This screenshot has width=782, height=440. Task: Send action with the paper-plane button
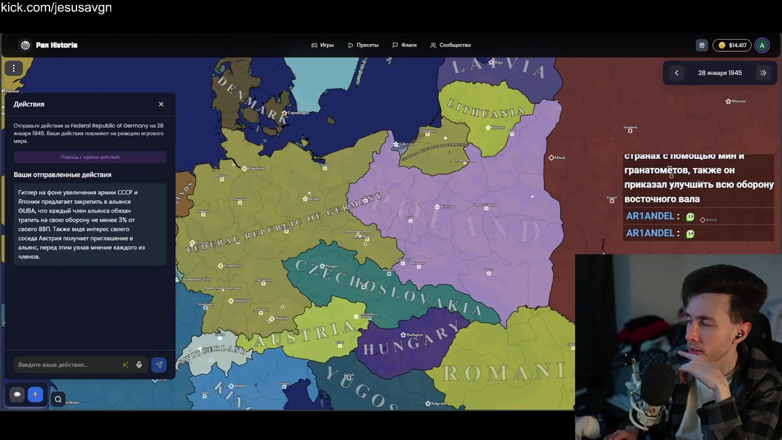[159, 365]
